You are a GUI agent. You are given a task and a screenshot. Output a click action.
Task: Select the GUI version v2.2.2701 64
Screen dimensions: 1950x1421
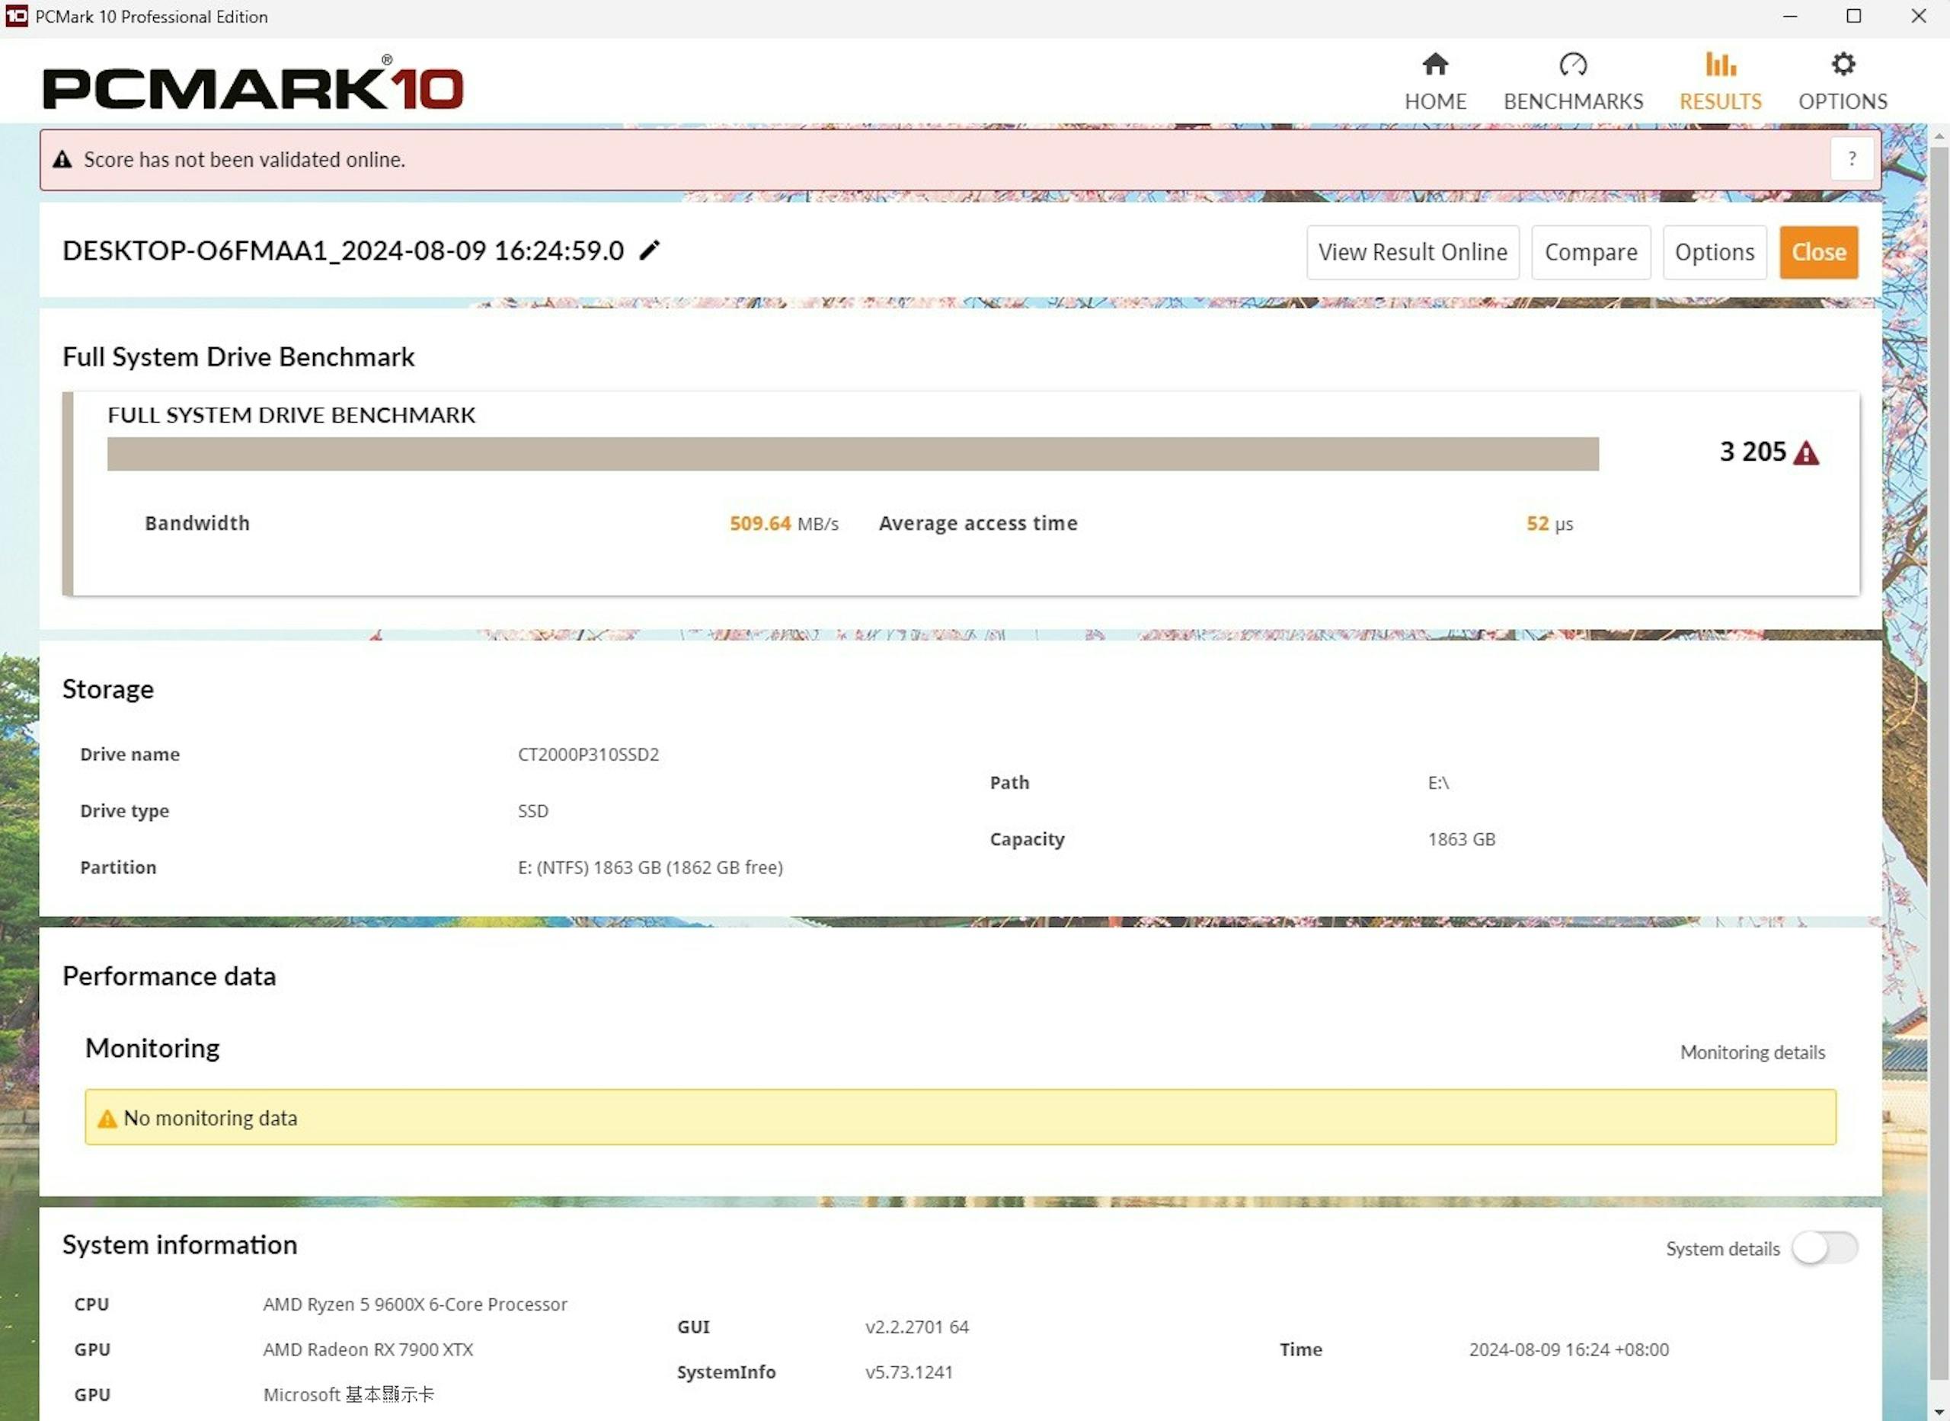pyautogui.click(x=916, y=1327)
